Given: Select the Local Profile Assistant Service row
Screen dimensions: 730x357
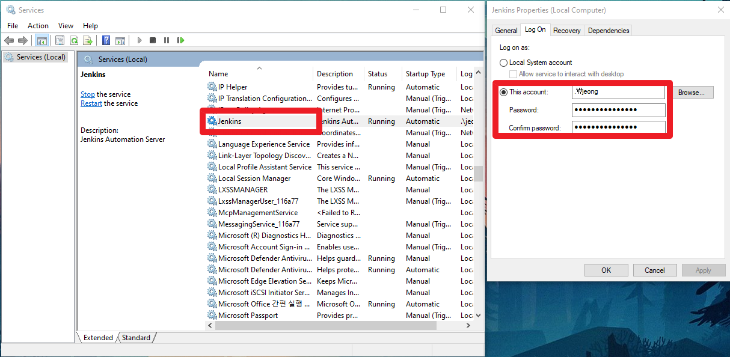Looking at the screenshot, I should [x=340, y=167].
